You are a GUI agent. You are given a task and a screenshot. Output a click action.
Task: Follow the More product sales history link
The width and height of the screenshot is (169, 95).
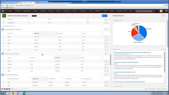pyautogui.click(x=8, y=26)
